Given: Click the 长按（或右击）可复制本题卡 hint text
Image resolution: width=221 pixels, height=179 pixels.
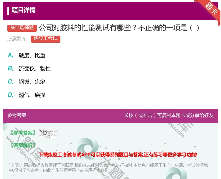Looking at the screenshot, I should click(x=169, y=115).
